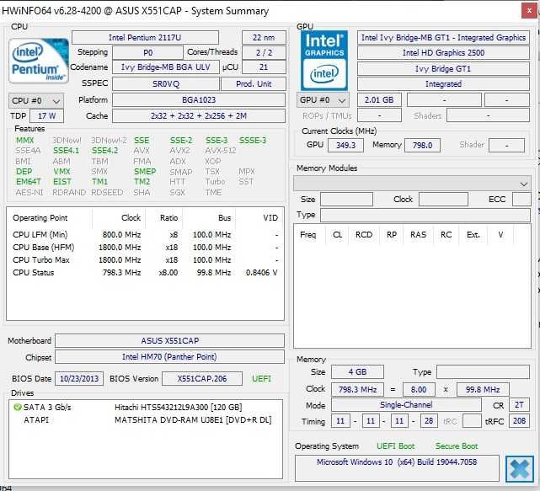Select the CPU LFM (Min) row
Image resolution: width=540 pixels, height=491 pixels.
(145, 235)
